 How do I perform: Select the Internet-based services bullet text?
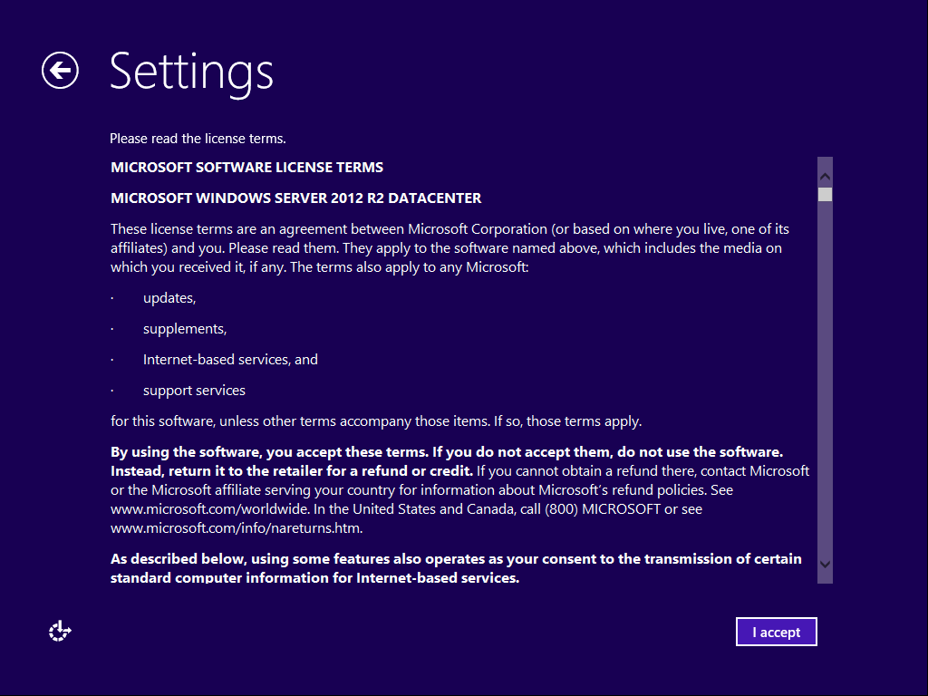229,359
